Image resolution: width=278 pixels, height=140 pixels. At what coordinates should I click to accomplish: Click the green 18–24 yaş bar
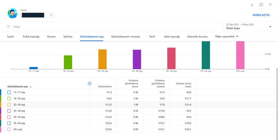pyautogui.click(x=68, y=62)
